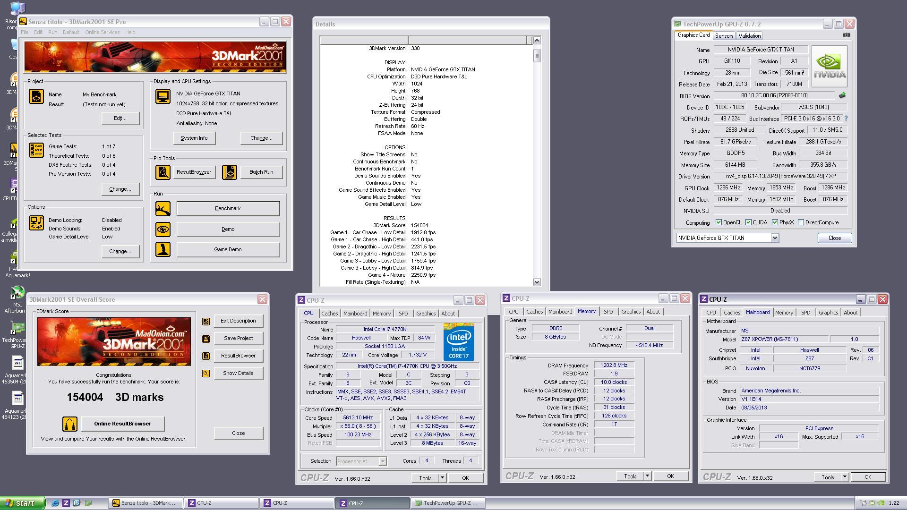Click the Benchmark button
The width and height of the screenshot is (907, 510).
(x=228, y=208)
